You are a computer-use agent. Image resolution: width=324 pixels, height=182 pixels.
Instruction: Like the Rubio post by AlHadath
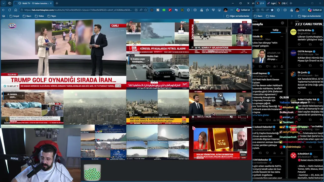tap(268, 66)
